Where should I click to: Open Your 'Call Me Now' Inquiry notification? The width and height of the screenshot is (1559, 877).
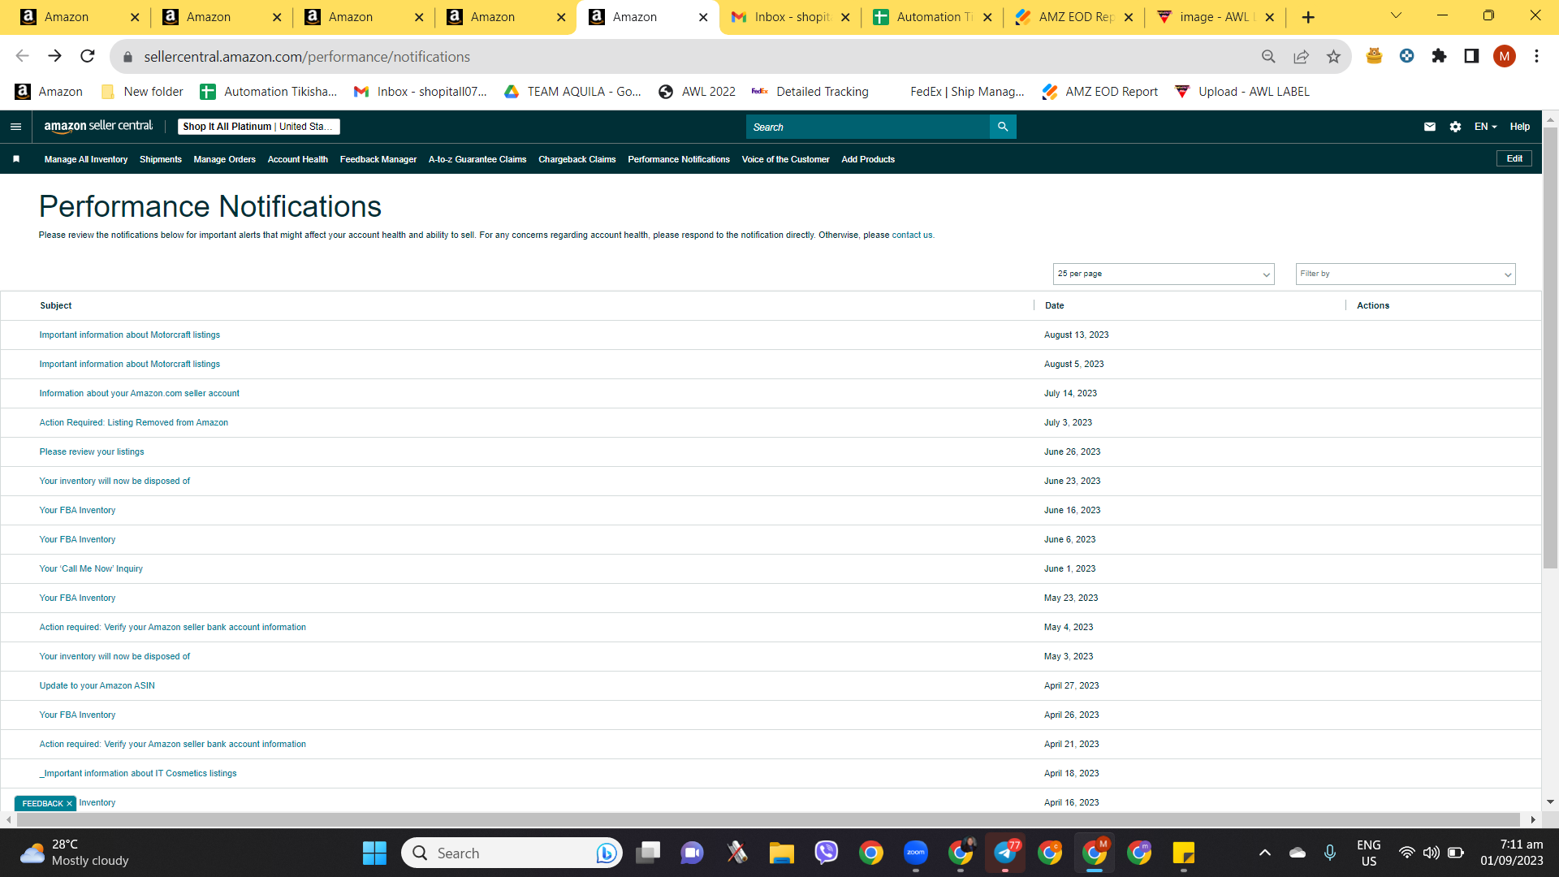(91, 568)
